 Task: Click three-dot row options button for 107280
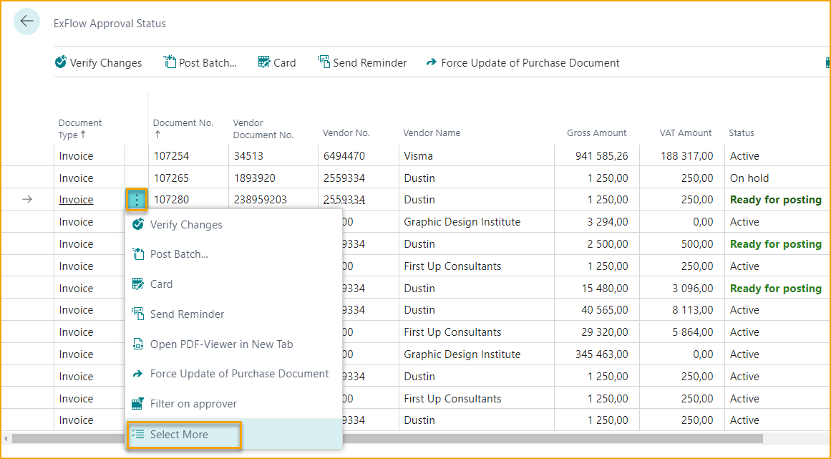coord(136,200)
